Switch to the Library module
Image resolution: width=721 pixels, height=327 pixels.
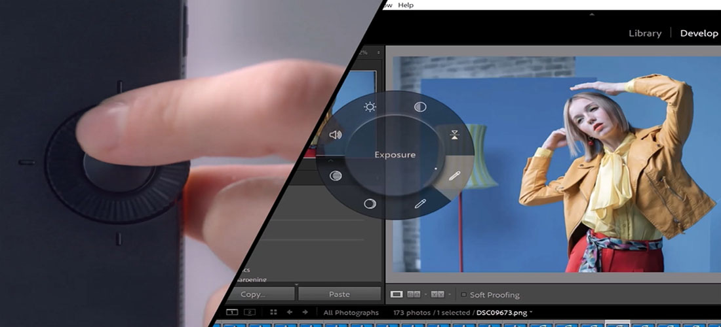click(x=644, y=33)
